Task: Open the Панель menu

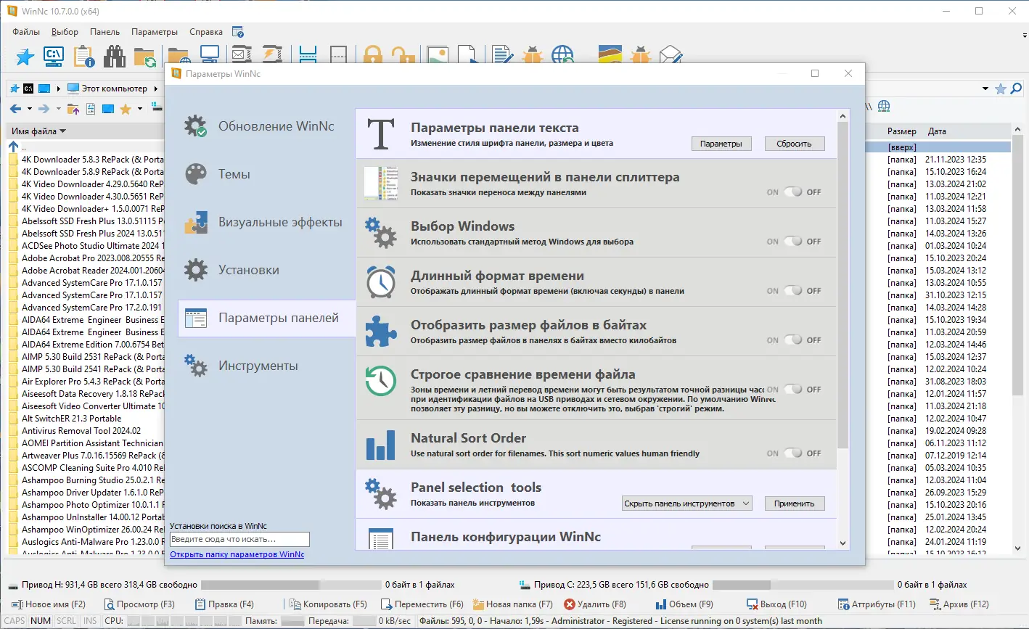Action: coord(105,32)
